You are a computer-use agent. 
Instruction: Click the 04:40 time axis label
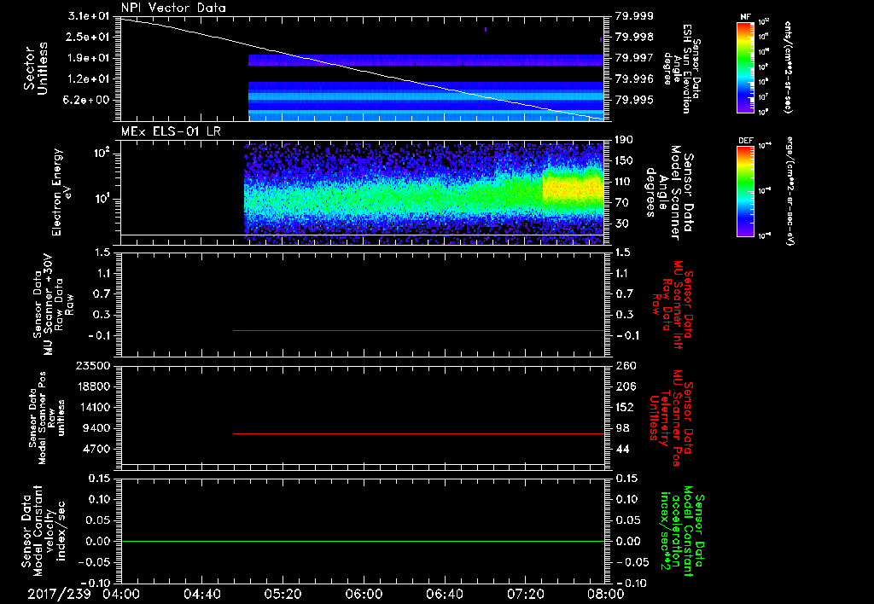click(x=201, y=594)
